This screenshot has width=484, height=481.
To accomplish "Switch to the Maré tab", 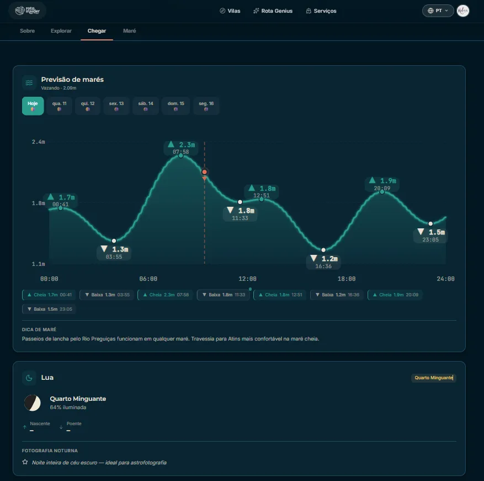I will [x=129, y=31].
